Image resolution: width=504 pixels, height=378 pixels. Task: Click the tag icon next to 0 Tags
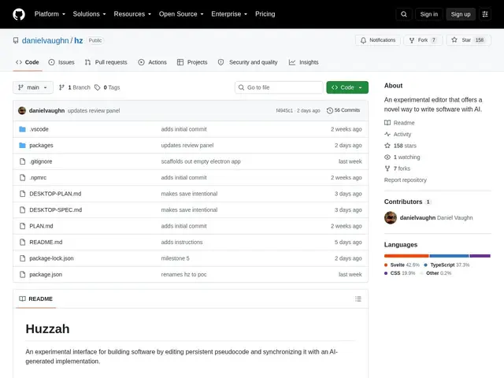point(97,87)
